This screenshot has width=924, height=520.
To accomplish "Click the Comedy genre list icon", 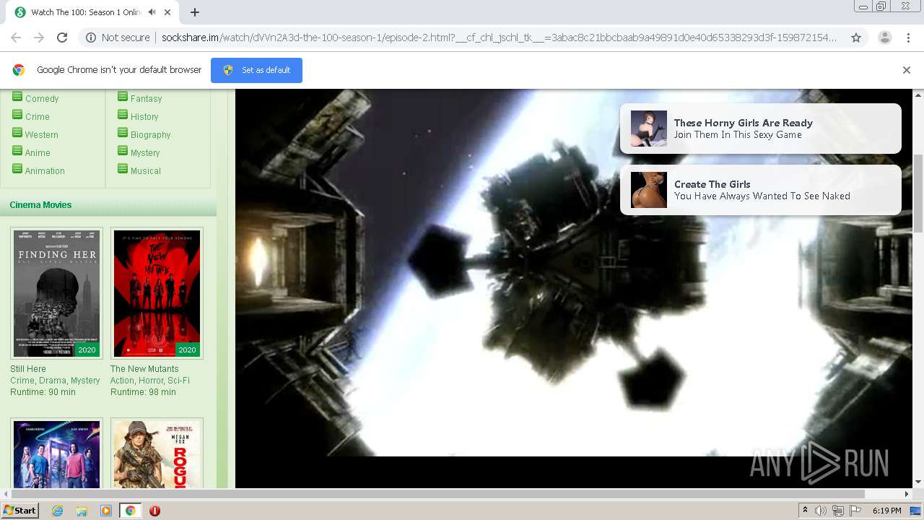I will pos(17,97).
